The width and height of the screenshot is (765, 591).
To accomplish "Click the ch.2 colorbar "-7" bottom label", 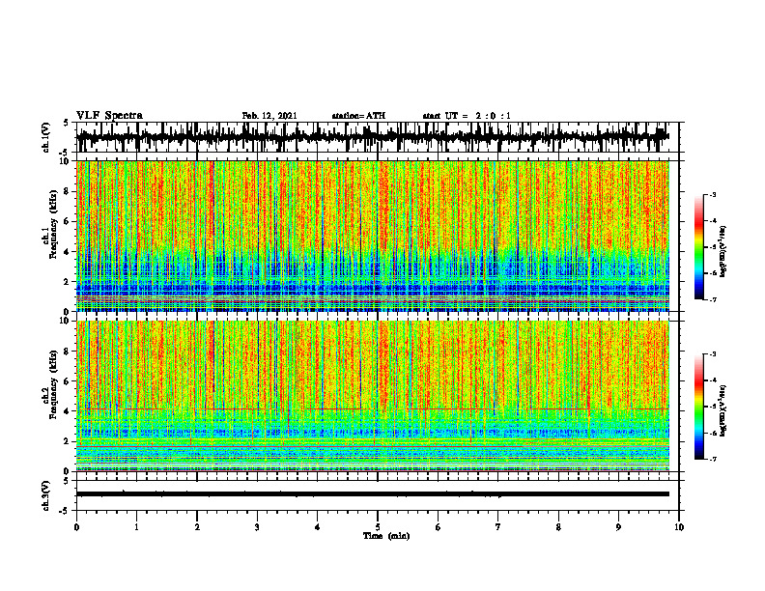I will 712,459.
